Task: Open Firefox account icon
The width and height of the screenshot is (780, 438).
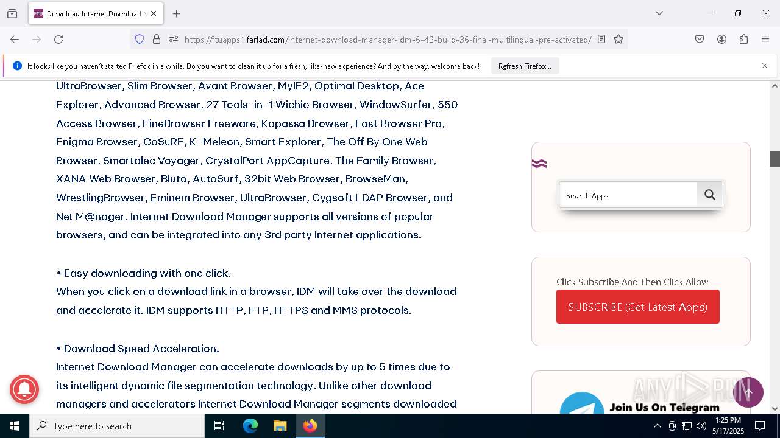Action: point(721,40)
